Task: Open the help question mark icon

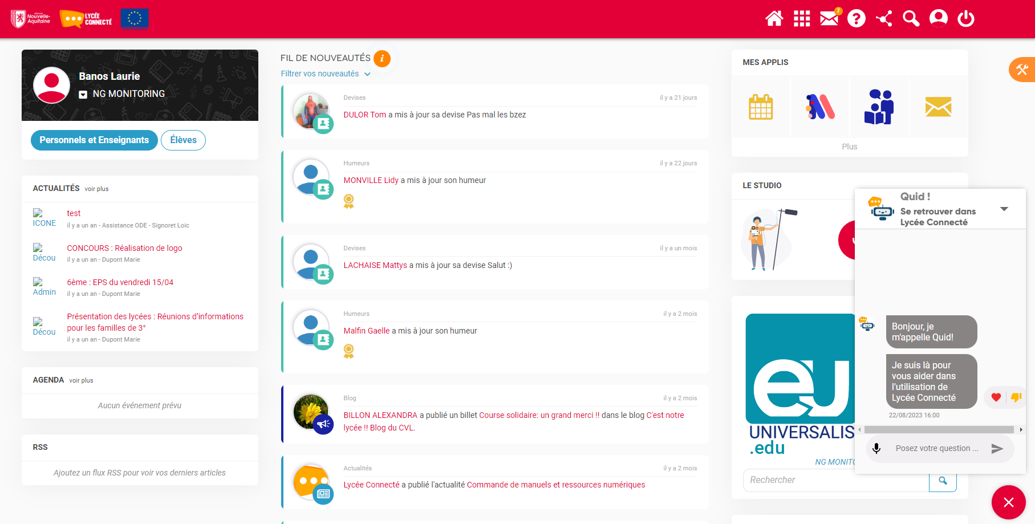Action: click(x=856, y=19)
